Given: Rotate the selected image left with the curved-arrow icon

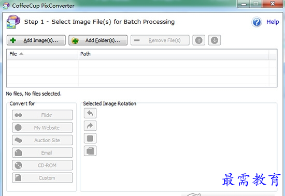Looking at the screenshot, I should point(90,113).
